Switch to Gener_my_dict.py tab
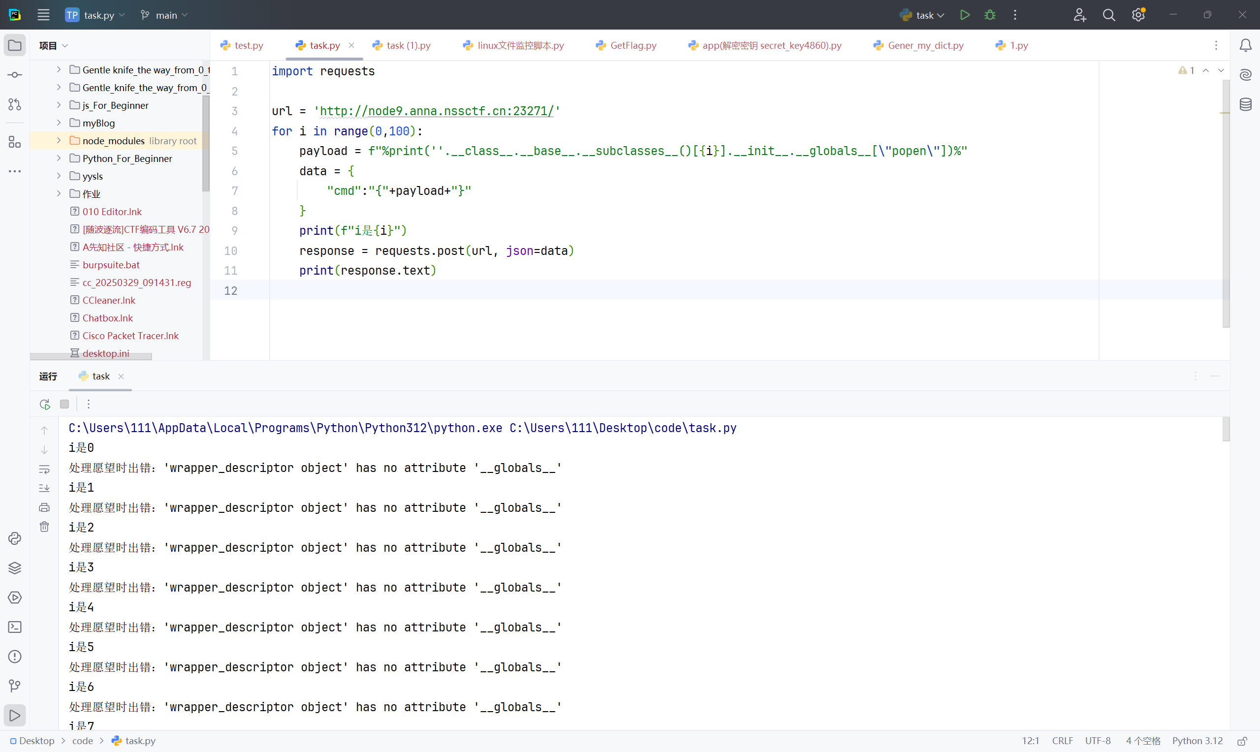1260x752 pixels. (919, 45)
